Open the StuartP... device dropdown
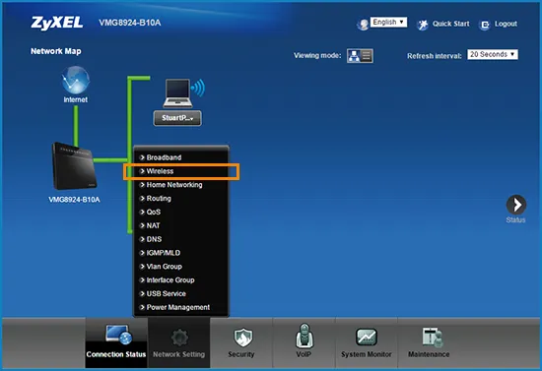Viewport: 542px width, 371px height. point(177,118)
